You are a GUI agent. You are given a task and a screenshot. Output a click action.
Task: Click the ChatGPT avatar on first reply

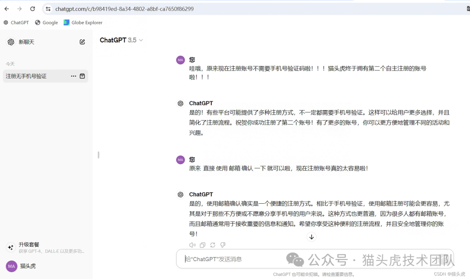pyautogui.click(x=181, y=104)
